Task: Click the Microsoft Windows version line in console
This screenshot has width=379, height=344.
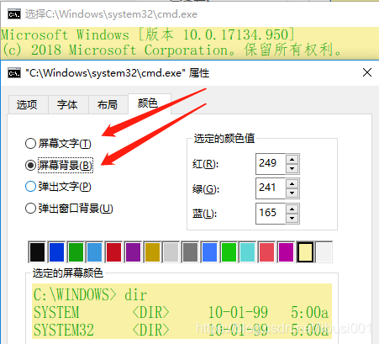Action: tap(148, 34)
